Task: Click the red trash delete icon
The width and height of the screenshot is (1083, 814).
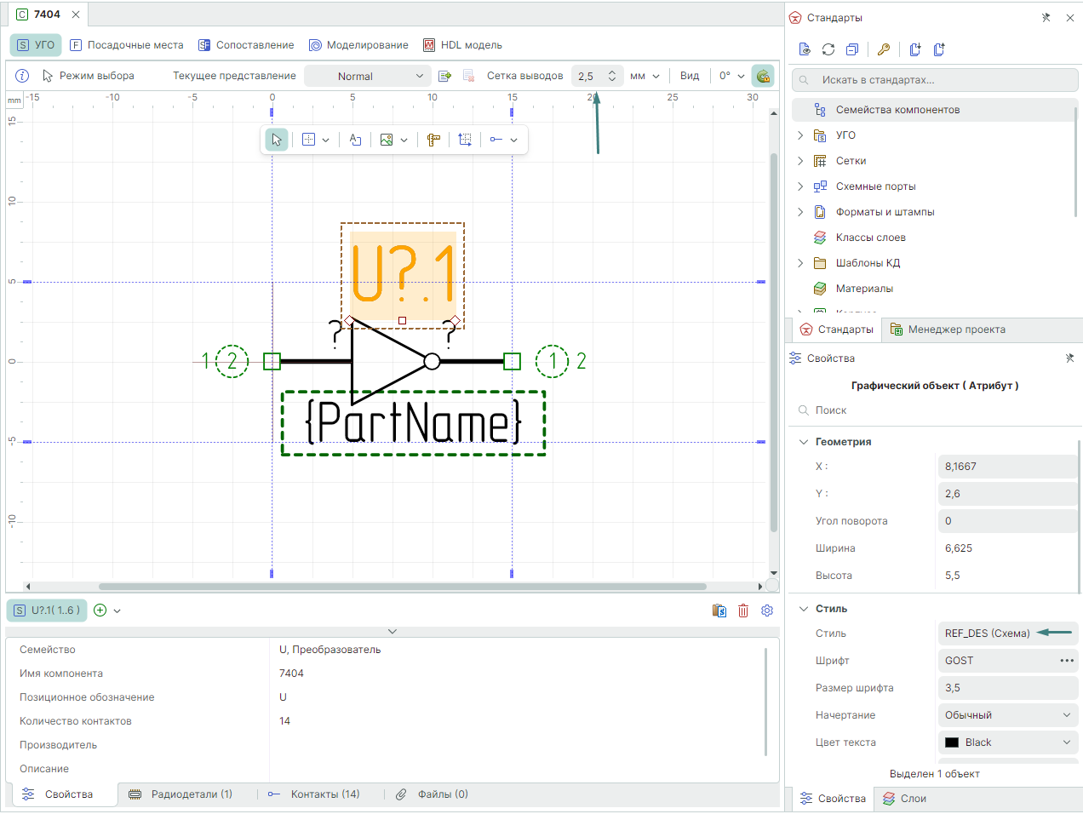Action: pos(743,610)
